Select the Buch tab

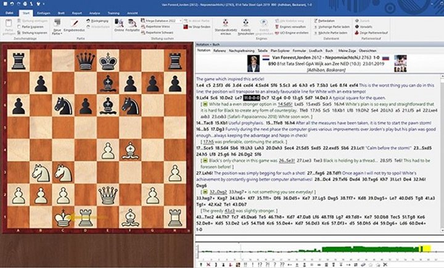pyautogui.click(x=329, y=51)
